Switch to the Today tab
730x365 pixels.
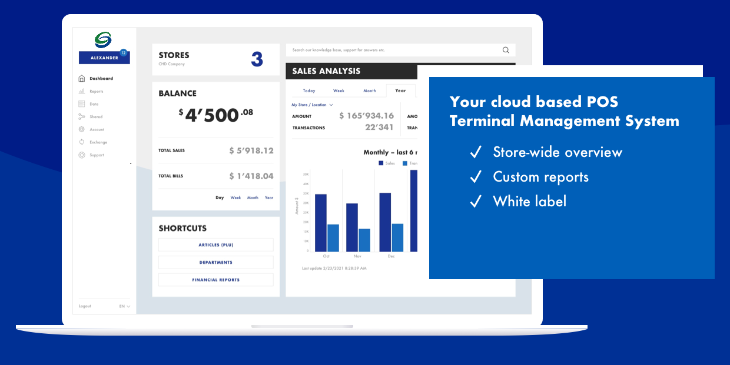pyautogui.click(x=309, y=91)
